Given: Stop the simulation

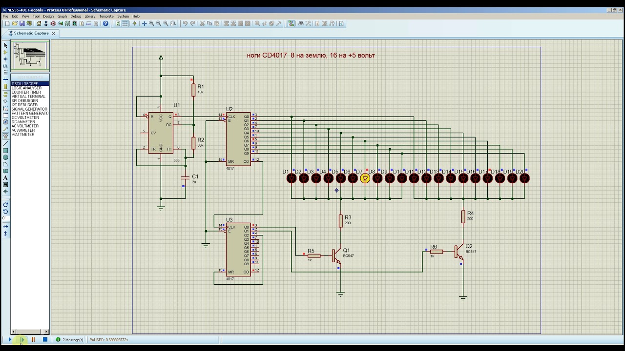Looking at the screenshot, I should coord(45,340).
